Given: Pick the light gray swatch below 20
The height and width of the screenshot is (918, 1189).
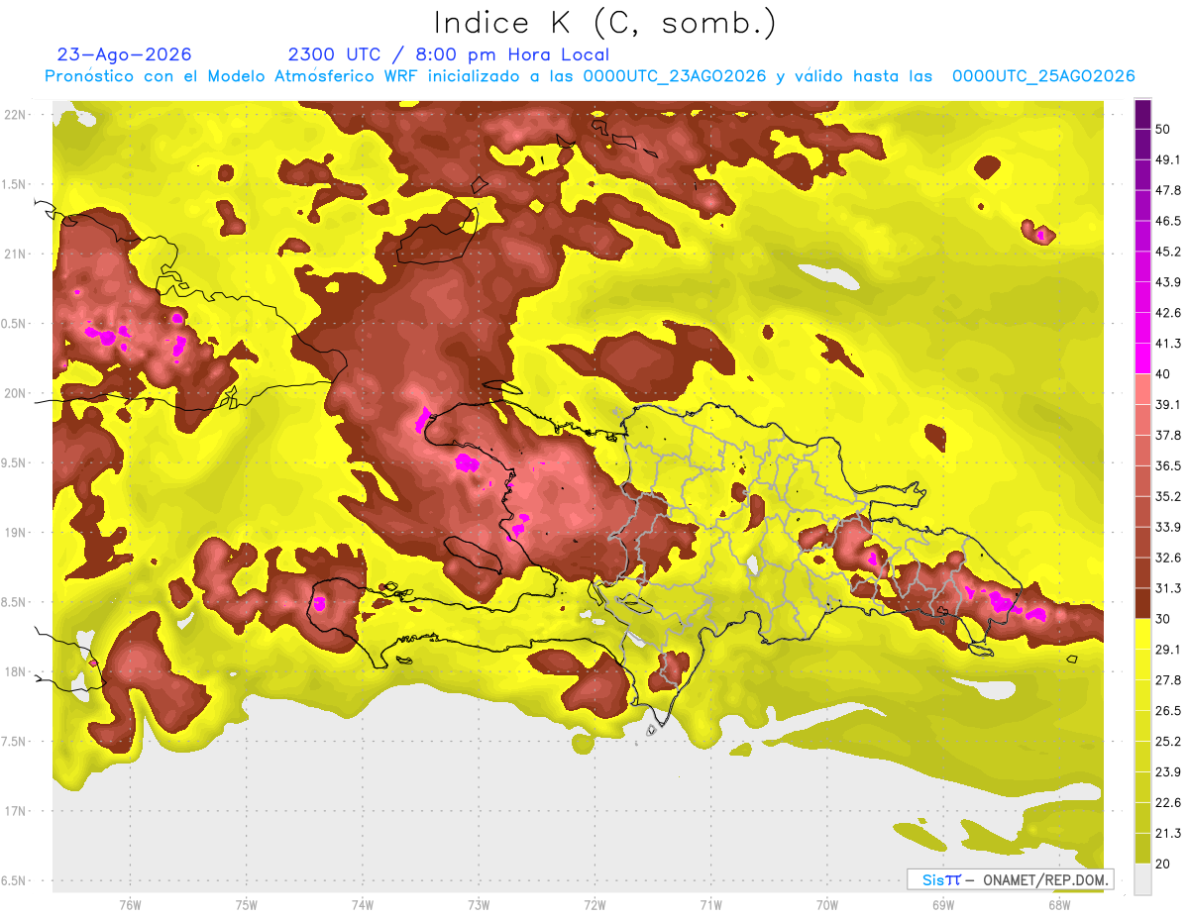Looking at the screenshot, I should tap(1143, 879).
